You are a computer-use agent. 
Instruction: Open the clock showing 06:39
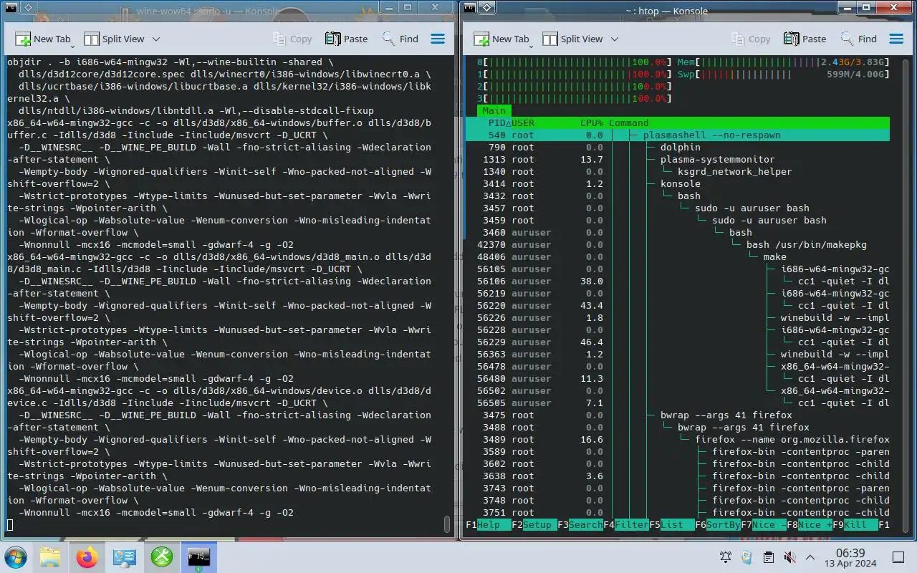coord(850,557)
